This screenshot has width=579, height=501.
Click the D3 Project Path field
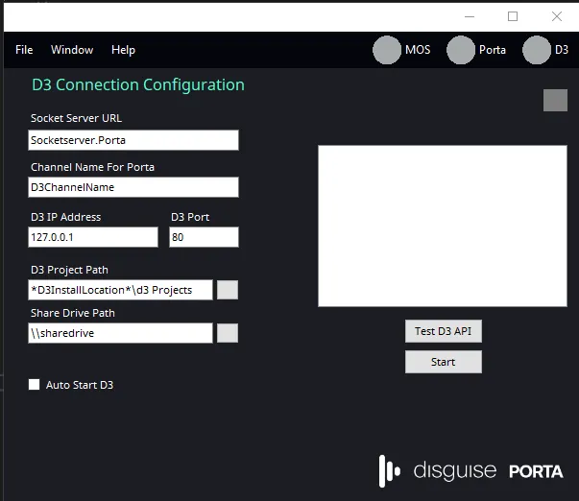pos(120,290)
